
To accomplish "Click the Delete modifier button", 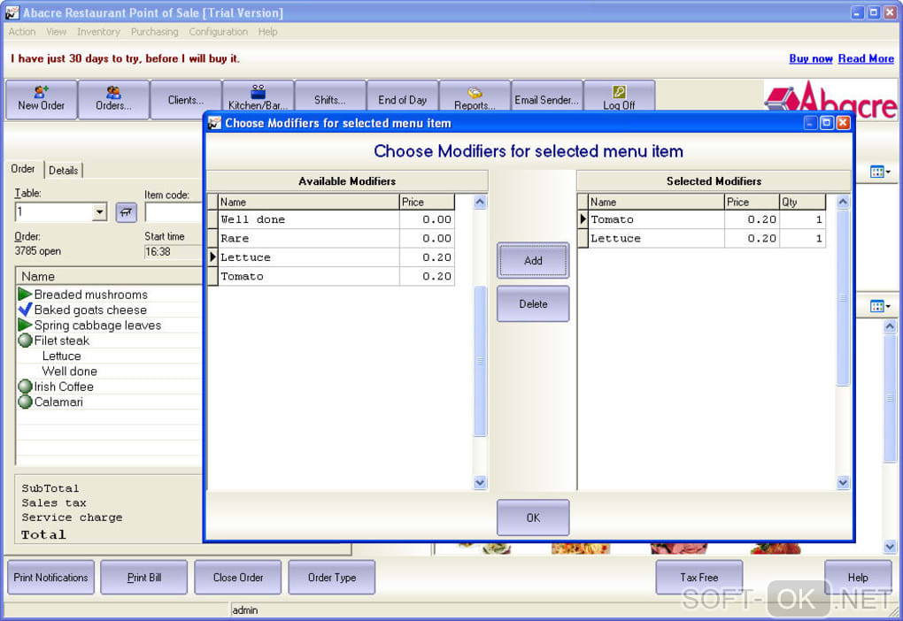I will coord(533,304).
